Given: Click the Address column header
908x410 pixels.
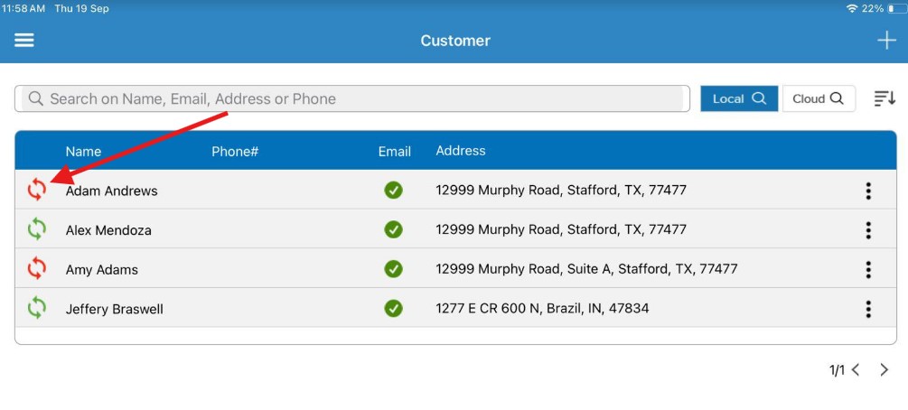Looking at the screenshot, I should coord(461,150).
